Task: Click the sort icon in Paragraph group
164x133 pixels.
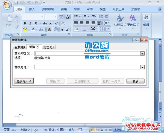Action: (x=102, y=29)
